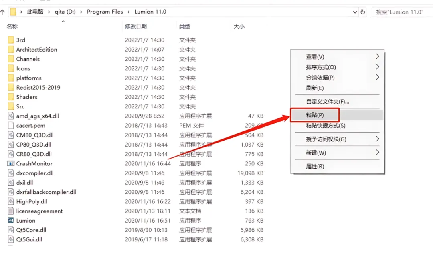
Task: Expand the 查看(V) submenu arrow
Action: pyautogui.click(x=378, y=56)
